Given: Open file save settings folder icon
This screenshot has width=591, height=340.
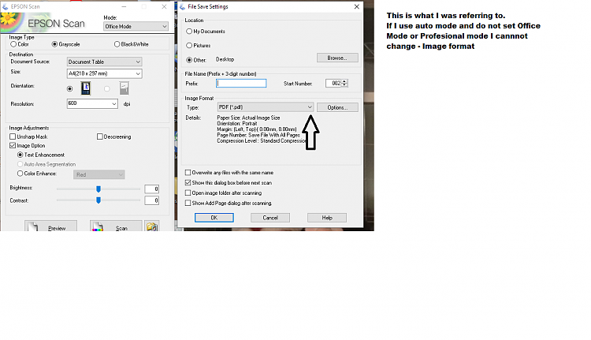Looking at the screenshot, I should coord(152,226).
